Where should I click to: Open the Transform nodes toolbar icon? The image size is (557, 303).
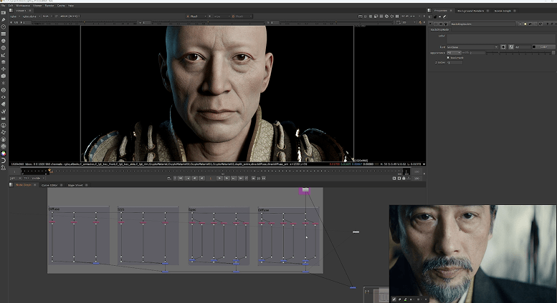4,69
